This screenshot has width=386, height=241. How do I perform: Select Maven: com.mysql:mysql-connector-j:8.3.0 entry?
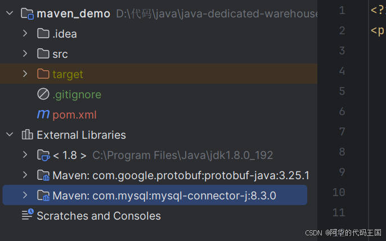(x=164, y=195)
